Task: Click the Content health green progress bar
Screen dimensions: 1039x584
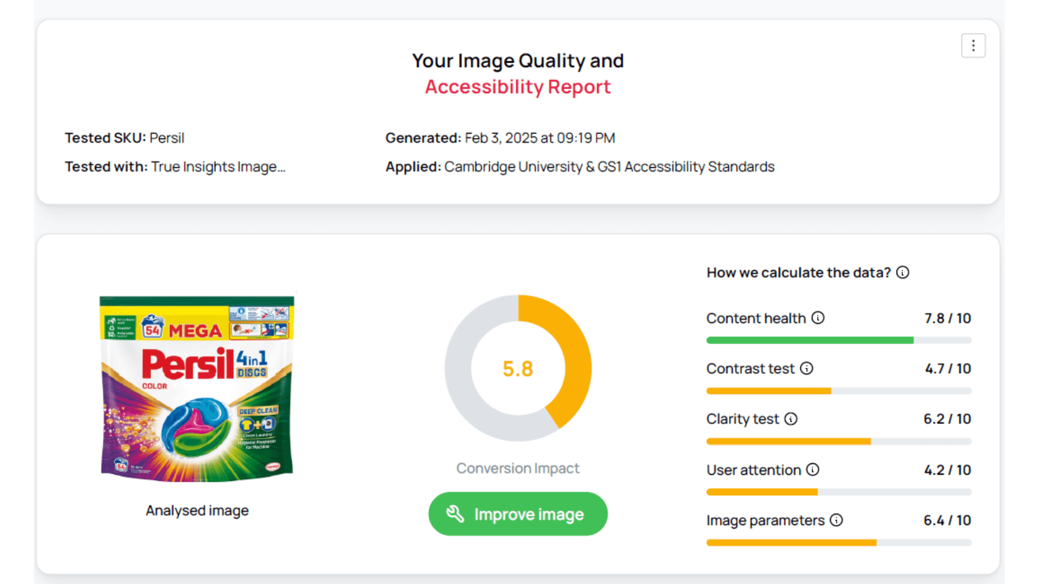Action: pyautogui.click(x=839, y=340)
